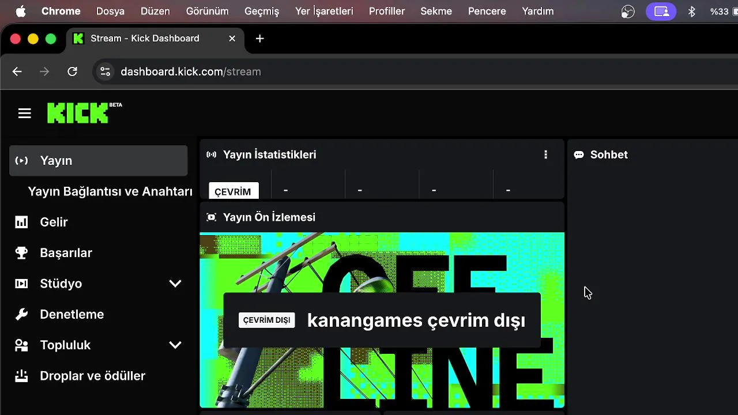Open the Chrome menu in menu bar
Image resolution: width=738 pixels, height=415 pixels.
pyautogui.click(x=61, y=11)
